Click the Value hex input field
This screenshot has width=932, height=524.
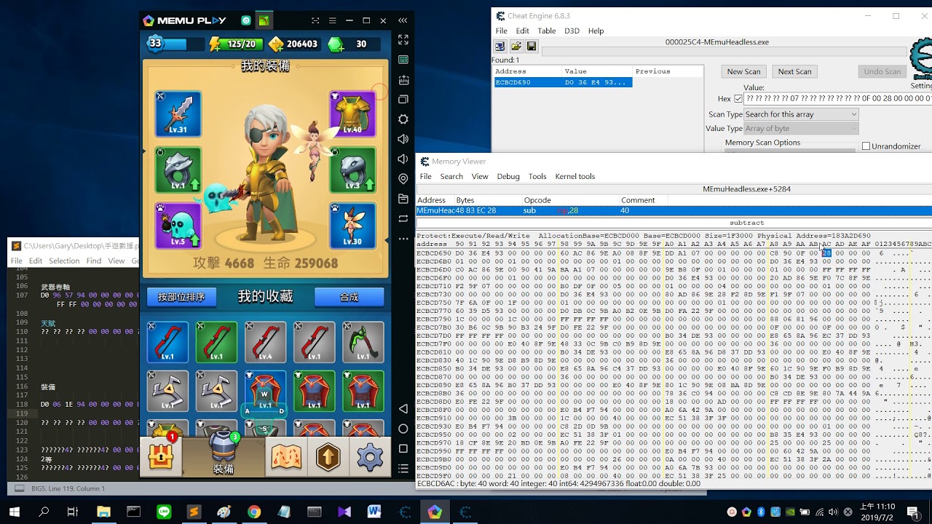click(838, 98)
